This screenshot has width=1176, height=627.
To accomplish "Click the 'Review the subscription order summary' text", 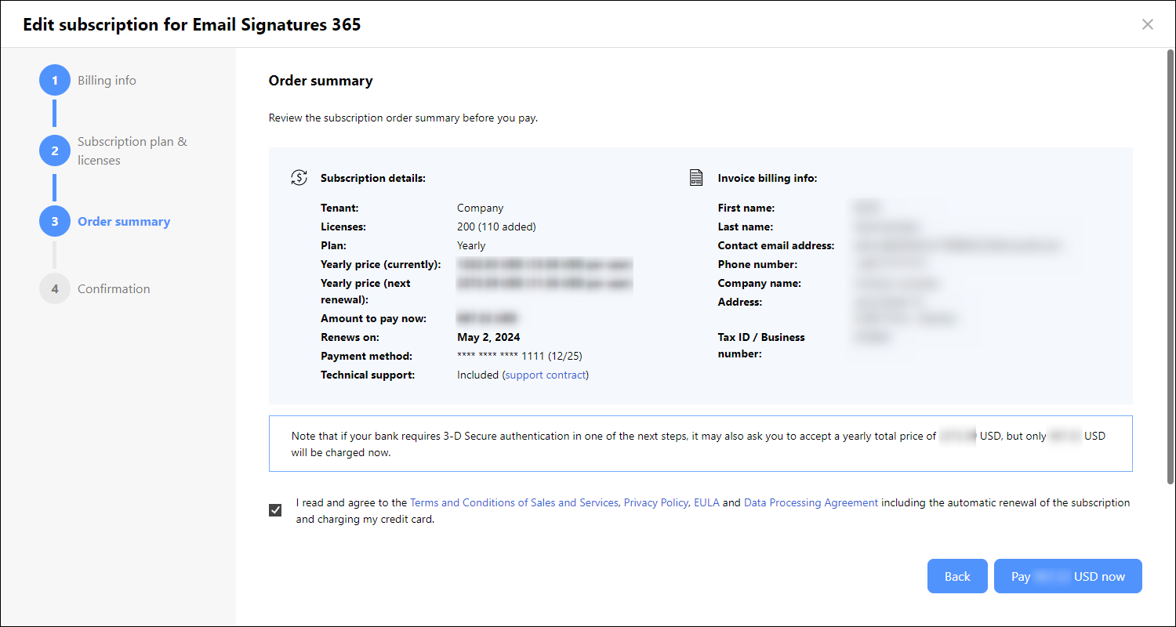I will (403, 118).
